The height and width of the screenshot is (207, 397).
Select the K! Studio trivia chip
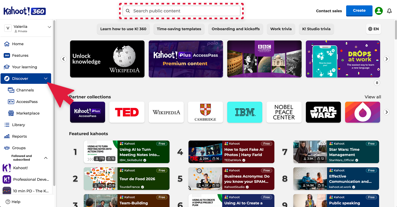click(316, 29)
